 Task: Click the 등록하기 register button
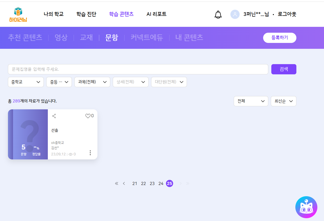(x=280, y=38)
